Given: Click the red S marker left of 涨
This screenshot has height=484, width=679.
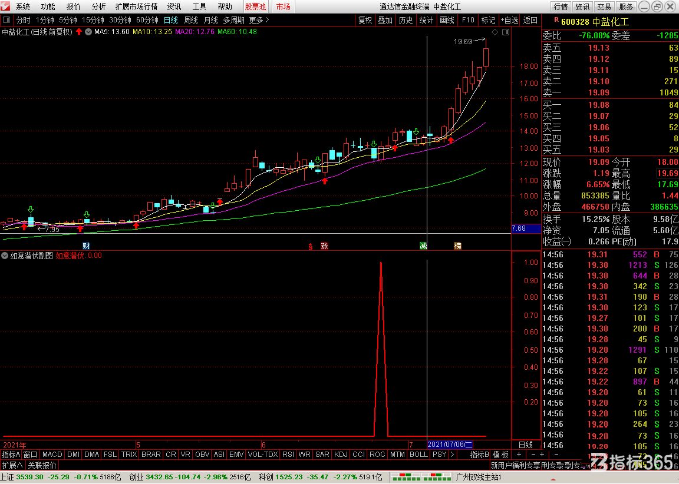Looking at the screenshot, I should (x=311, y=247).
